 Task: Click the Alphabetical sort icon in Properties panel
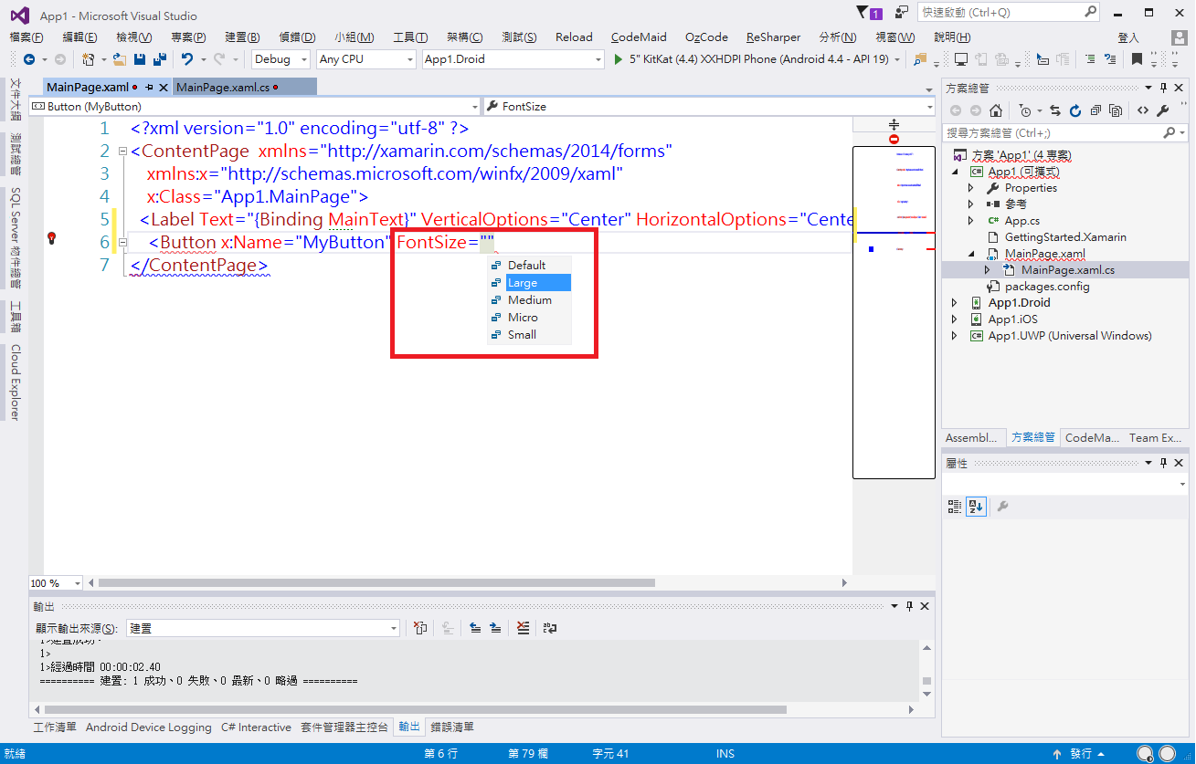tap(976, 506)
